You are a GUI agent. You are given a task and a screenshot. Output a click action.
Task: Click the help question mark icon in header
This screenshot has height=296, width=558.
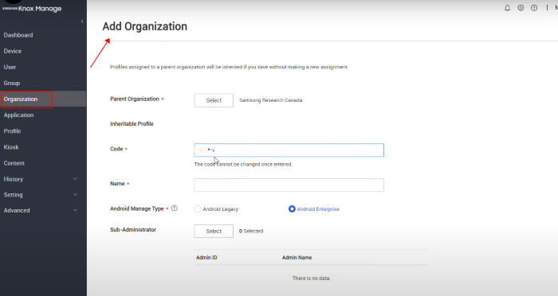[x=534, y=8]
